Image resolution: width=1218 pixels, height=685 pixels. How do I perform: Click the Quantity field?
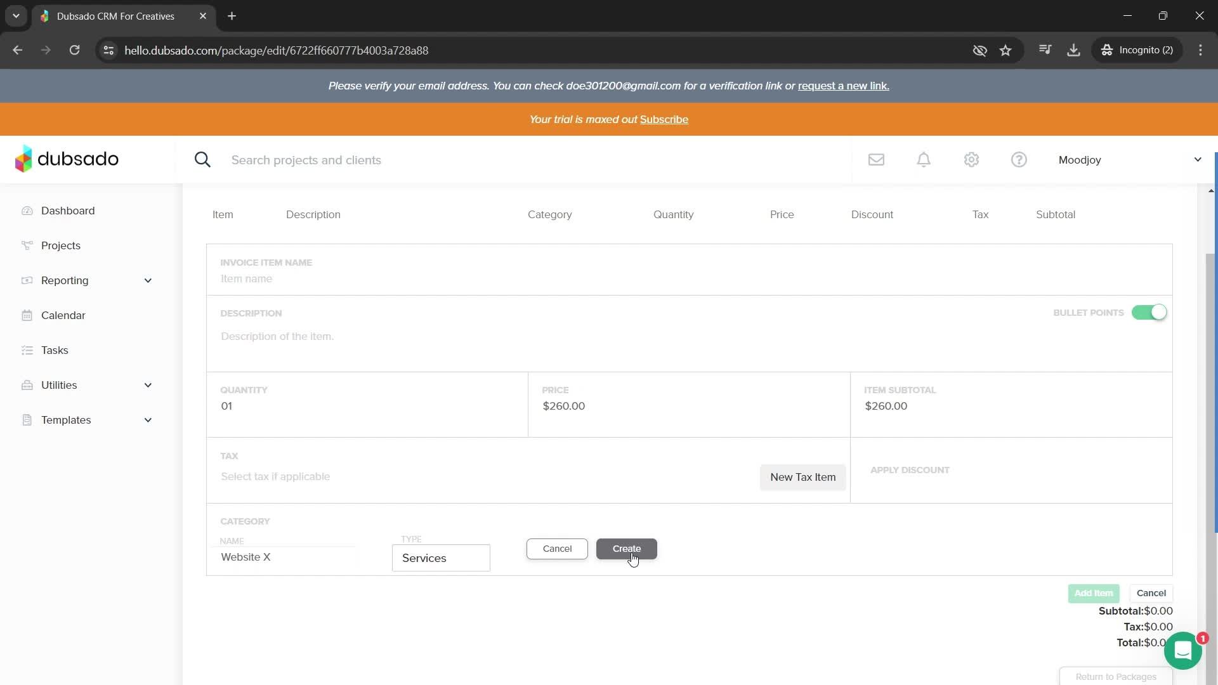click(x=367, y=406)
